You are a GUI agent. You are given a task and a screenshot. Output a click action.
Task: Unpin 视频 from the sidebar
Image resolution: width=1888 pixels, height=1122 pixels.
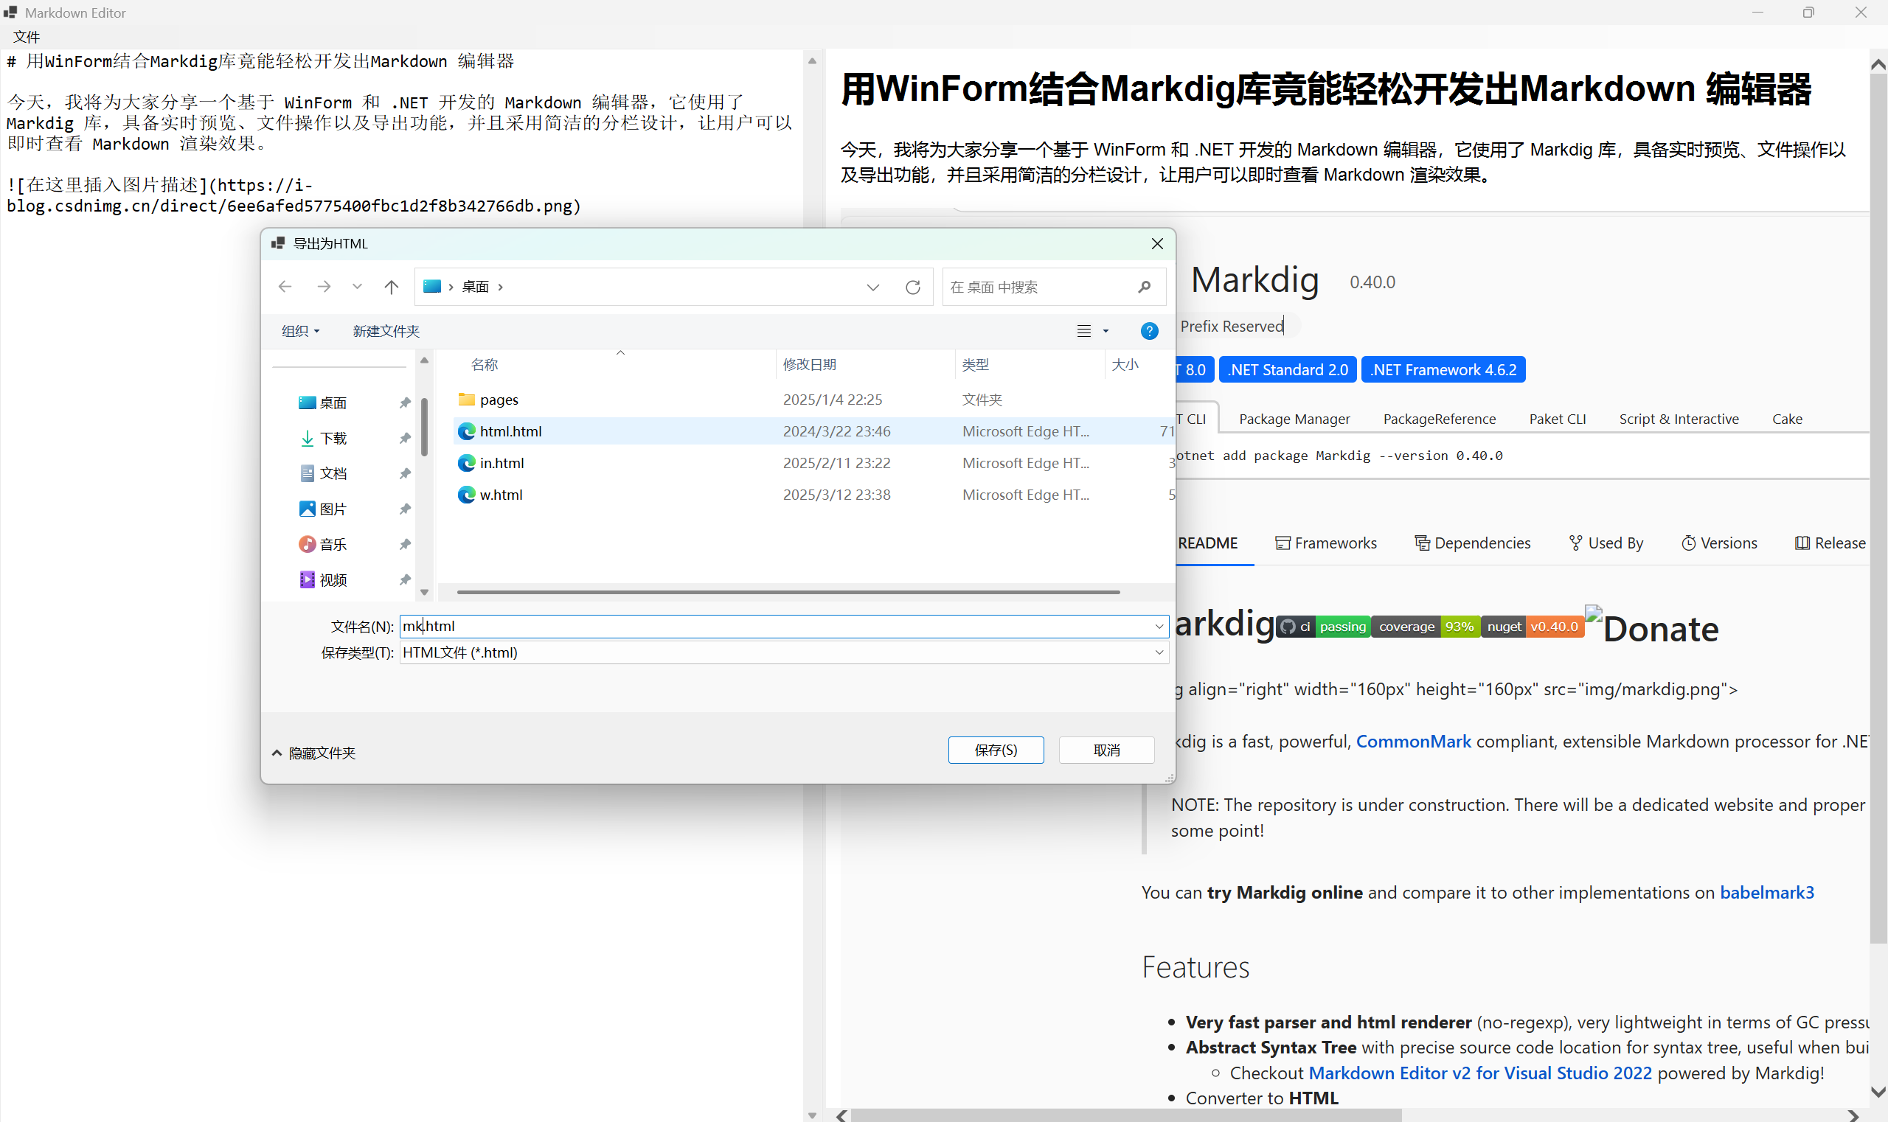pos(406,579)
